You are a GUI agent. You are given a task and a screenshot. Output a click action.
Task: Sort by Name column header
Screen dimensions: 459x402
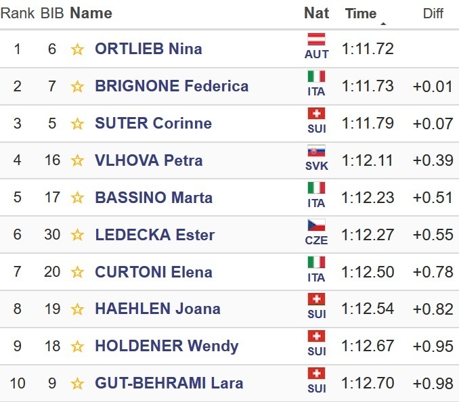pyautogui.click(x=91, y=13)
